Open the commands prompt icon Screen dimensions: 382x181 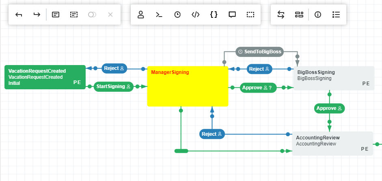(159, 15)
